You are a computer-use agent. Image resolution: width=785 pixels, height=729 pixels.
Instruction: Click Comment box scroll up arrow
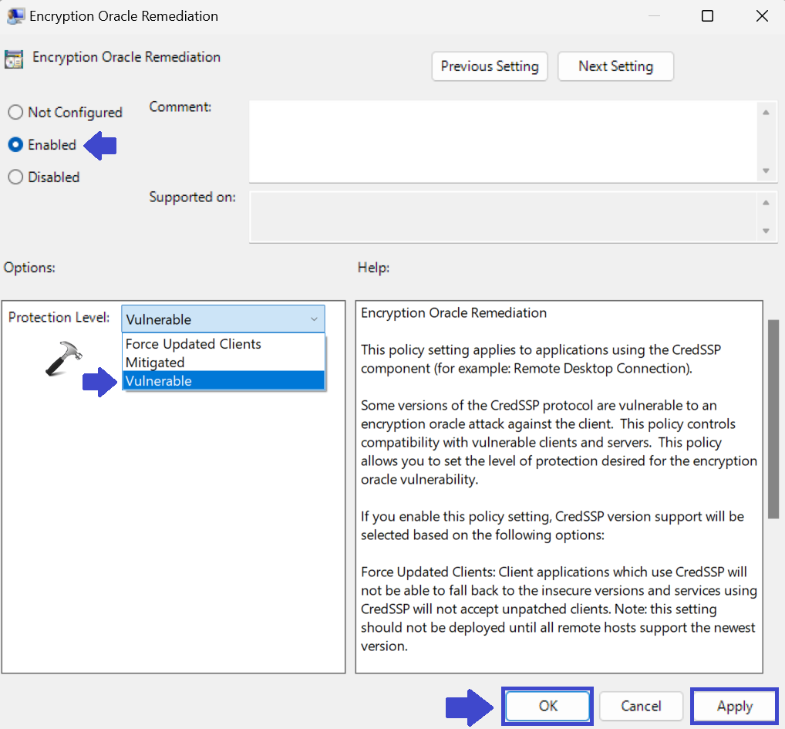766,113
